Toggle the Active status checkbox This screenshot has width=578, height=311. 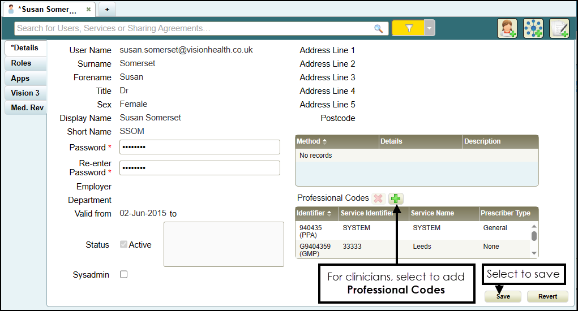coord(123,244)
